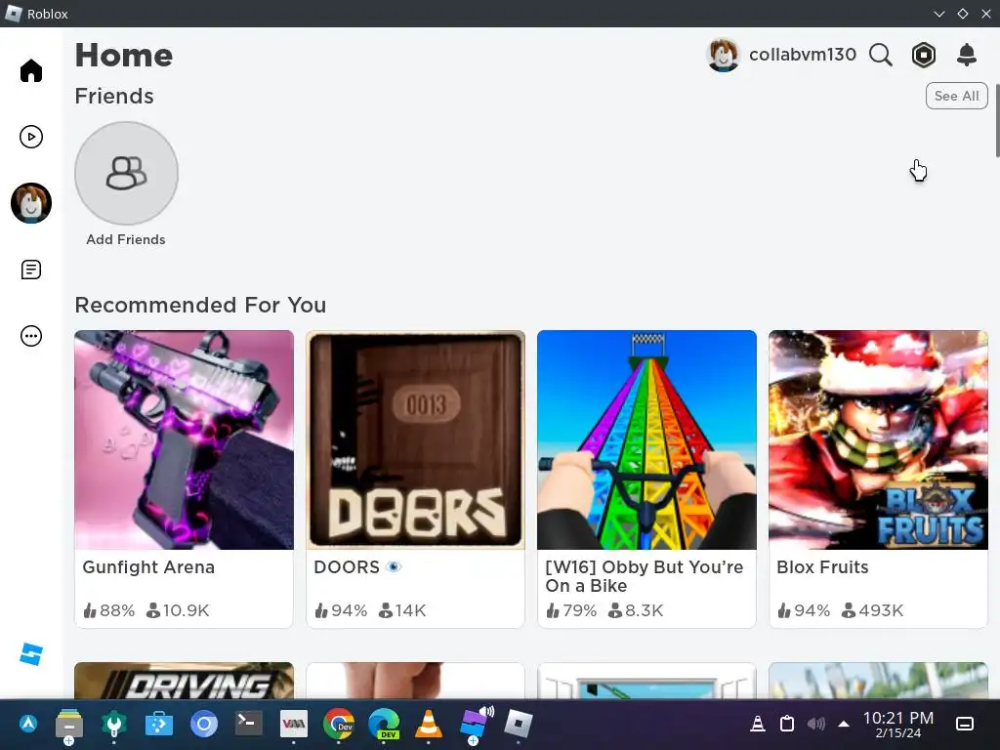The width and height of the screenshot is (1000, 750).
Task: Click the Add Friends label
Action: tap(126, 240)
